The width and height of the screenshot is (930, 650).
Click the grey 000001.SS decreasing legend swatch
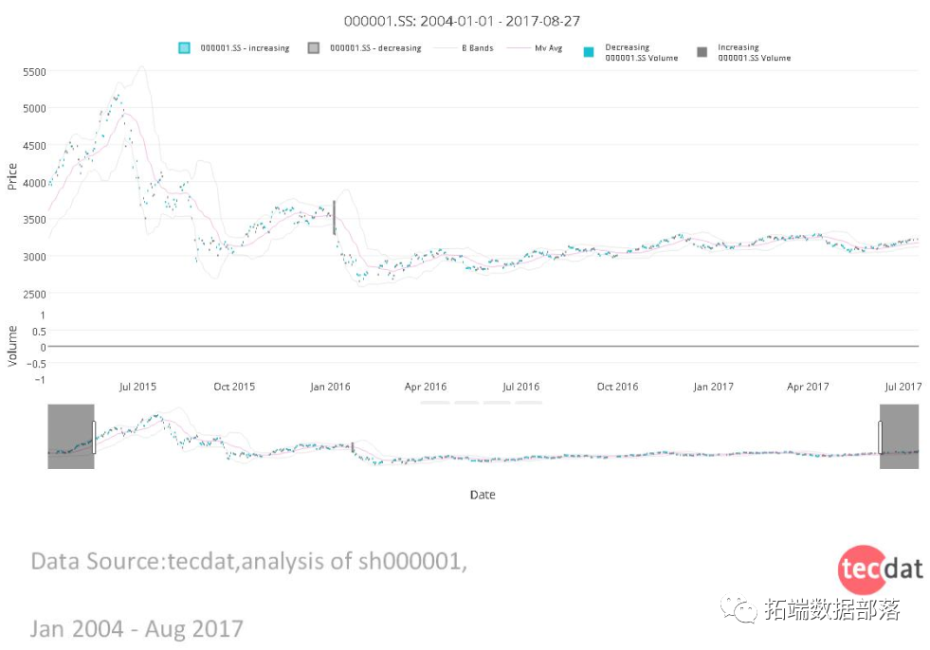pyautogui.click(x=314, y=48)
